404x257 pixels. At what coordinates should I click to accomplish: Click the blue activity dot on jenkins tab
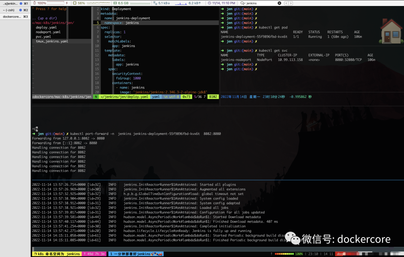click(21, 3)
